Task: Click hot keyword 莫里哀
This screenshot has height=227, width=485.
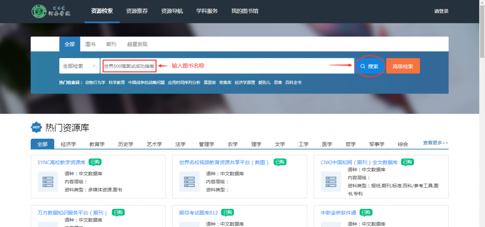Action: (210, 83)
